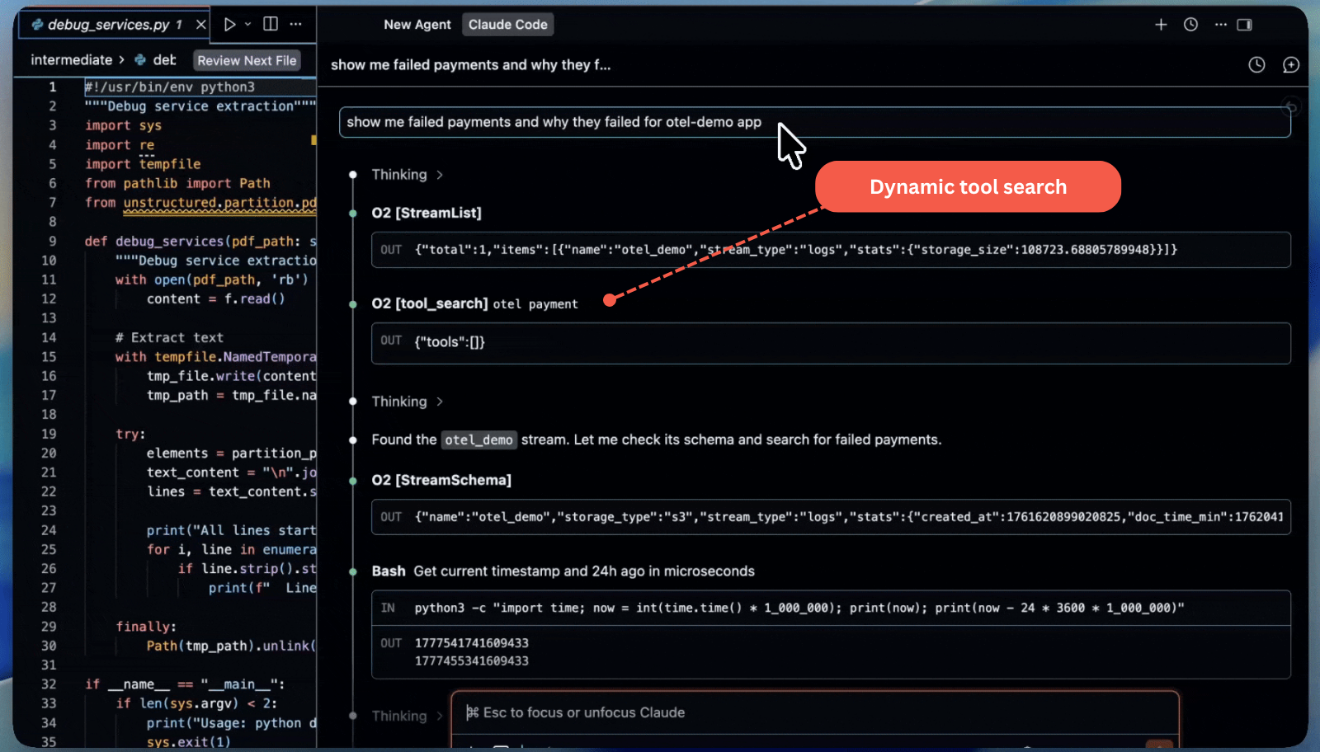This screenshot has width=1320, height=752.
Task: Click the python file breadcrumb icon
Action: point(139,60)
